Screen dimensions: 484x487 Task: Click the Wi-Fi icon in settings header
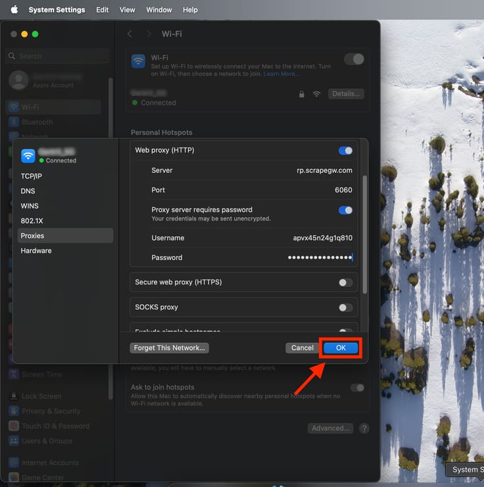138,61
